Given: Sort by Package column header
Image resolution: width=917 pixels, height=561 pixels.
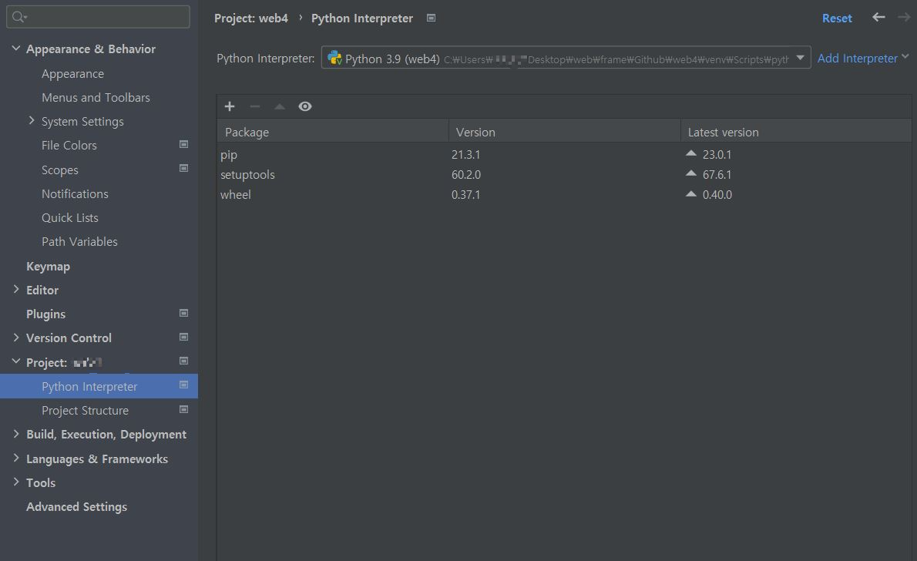Looking at the screenshot, I should pos(332,133).
